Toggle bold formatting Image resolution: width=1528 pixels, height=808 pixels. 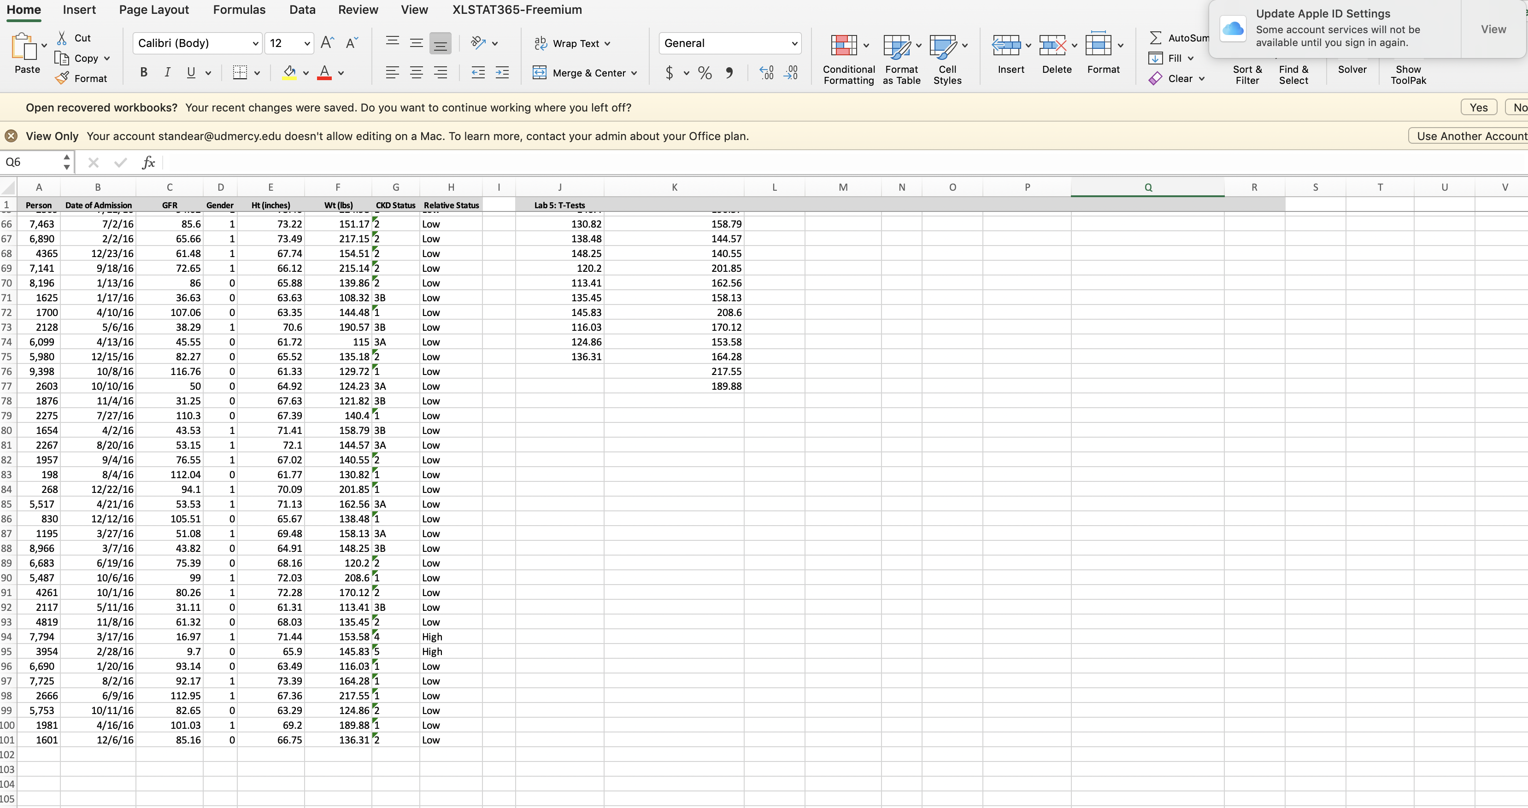(x=143, y=72)
